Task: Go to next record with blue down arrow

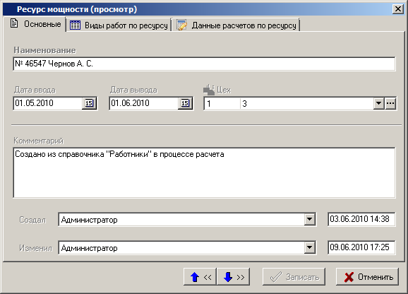Action: tap(233, 277)
